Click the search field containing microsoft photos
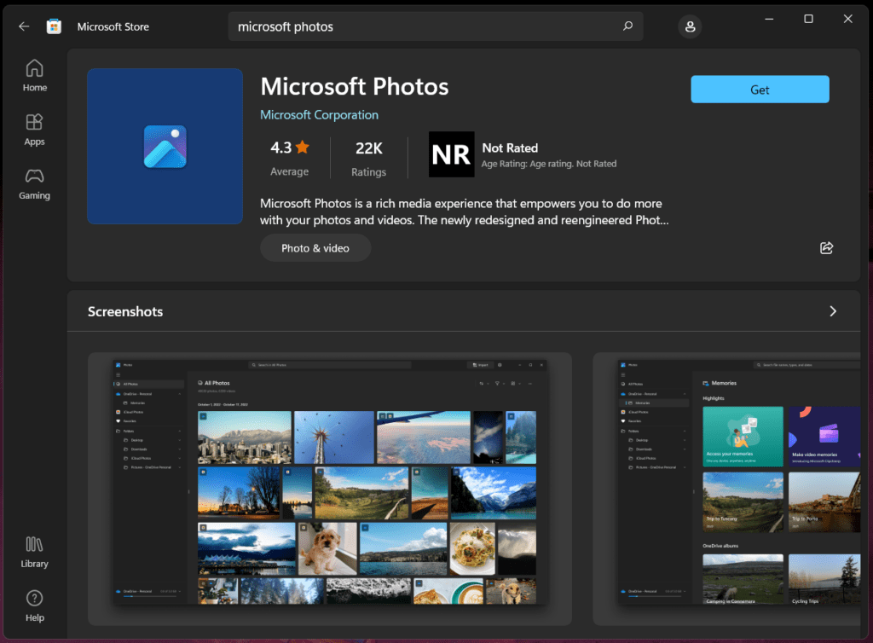The image size is (873, 643). (x=436, y=26)
